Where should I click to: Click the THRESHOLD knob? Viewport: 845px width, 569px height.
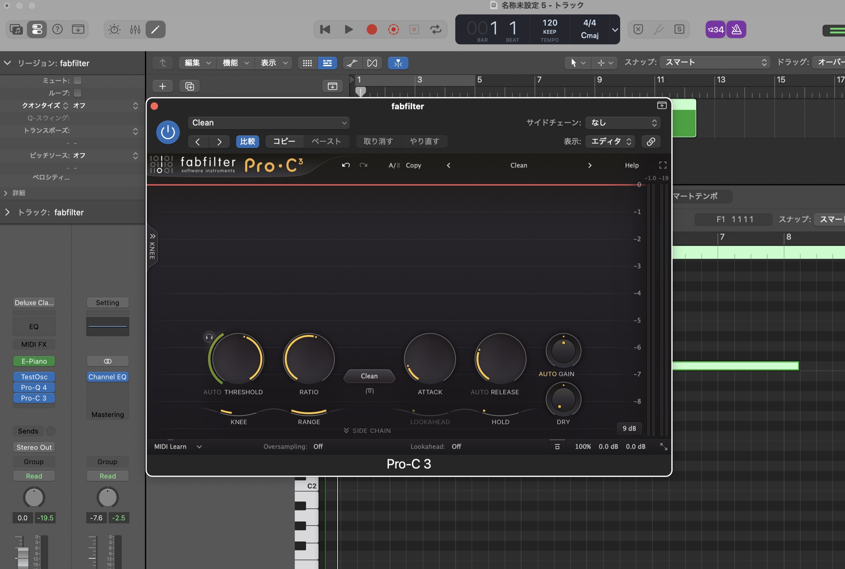238,359
